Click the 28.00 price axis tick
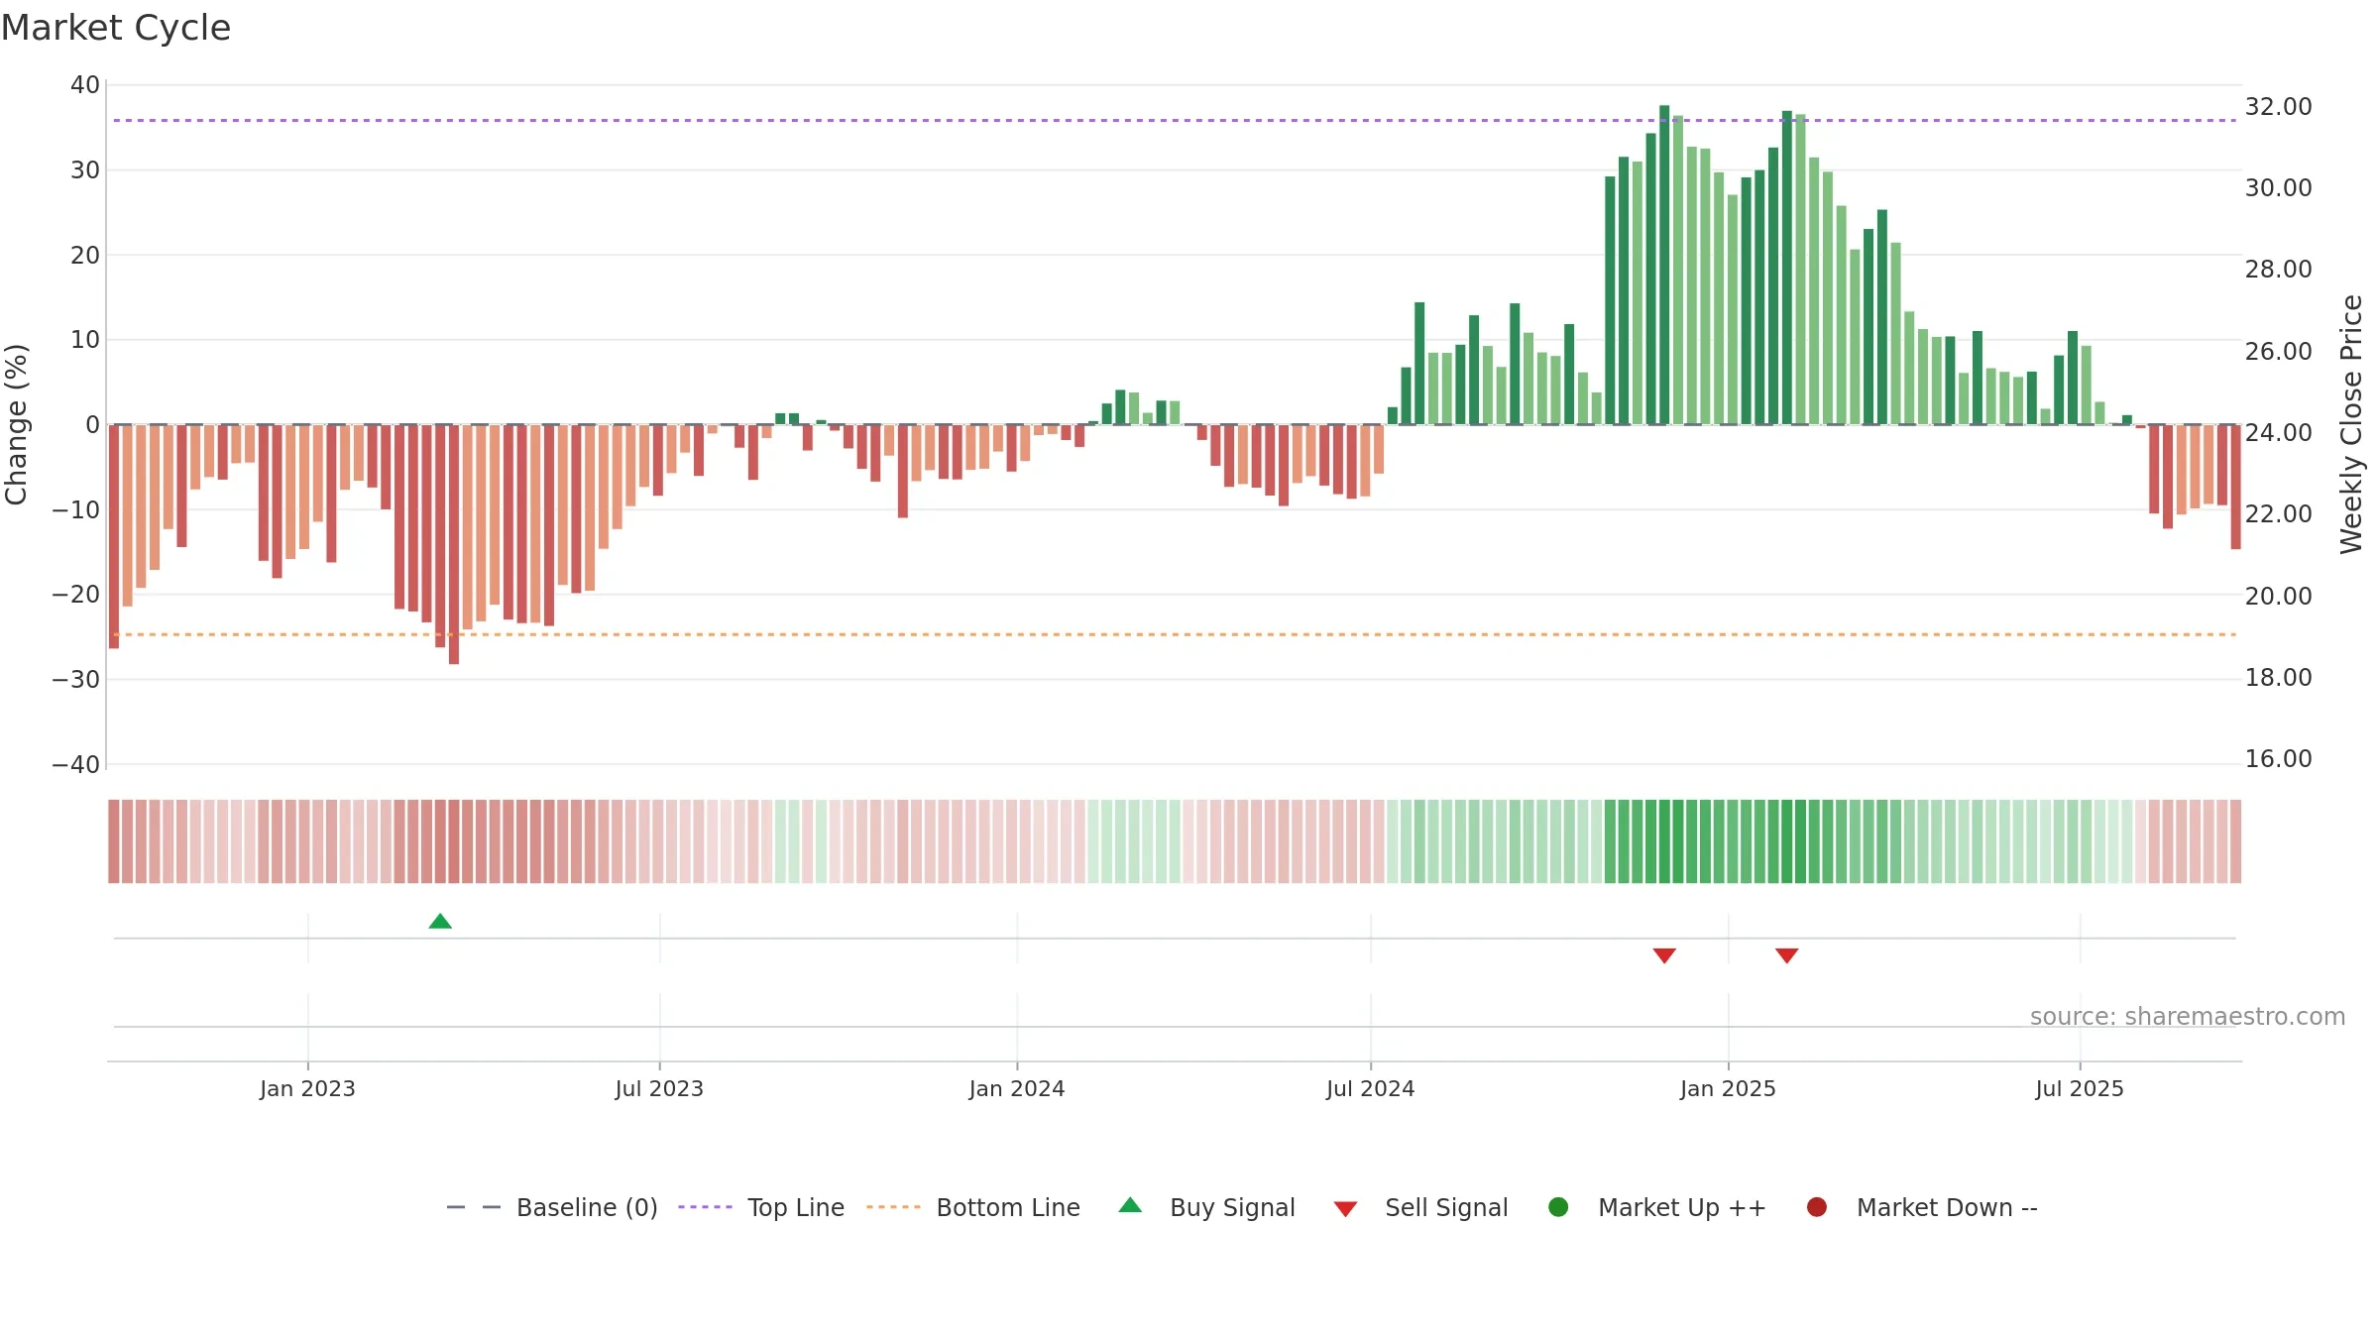Viewport: 2379px width, 1338px height. [2278, 269]
